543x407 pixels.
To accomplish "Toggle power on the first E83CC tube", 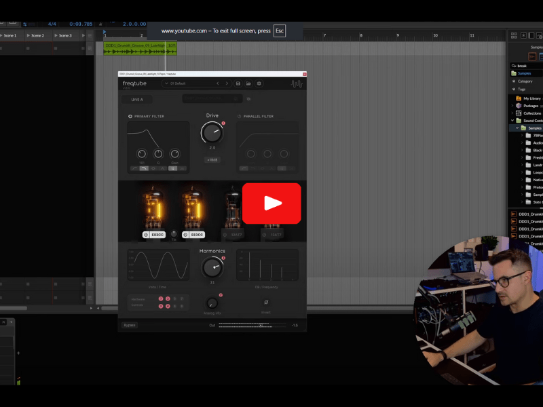I will pyautogui.click(x=146, y=235).
